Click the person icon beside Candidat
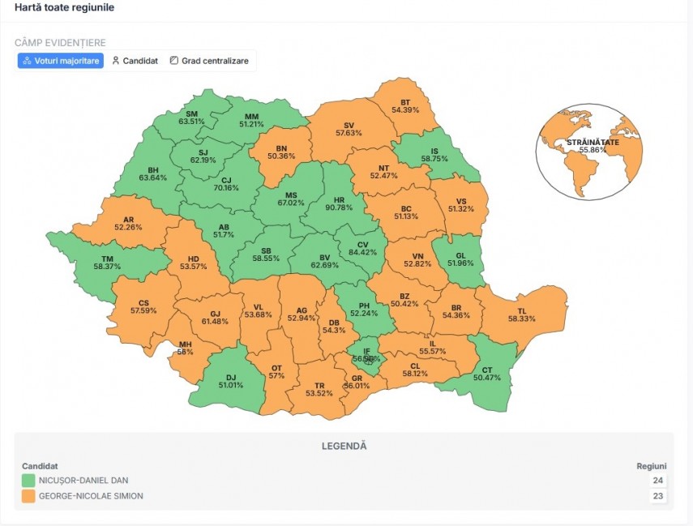This screenshot has width=693, height=526. tap(116, 61)
